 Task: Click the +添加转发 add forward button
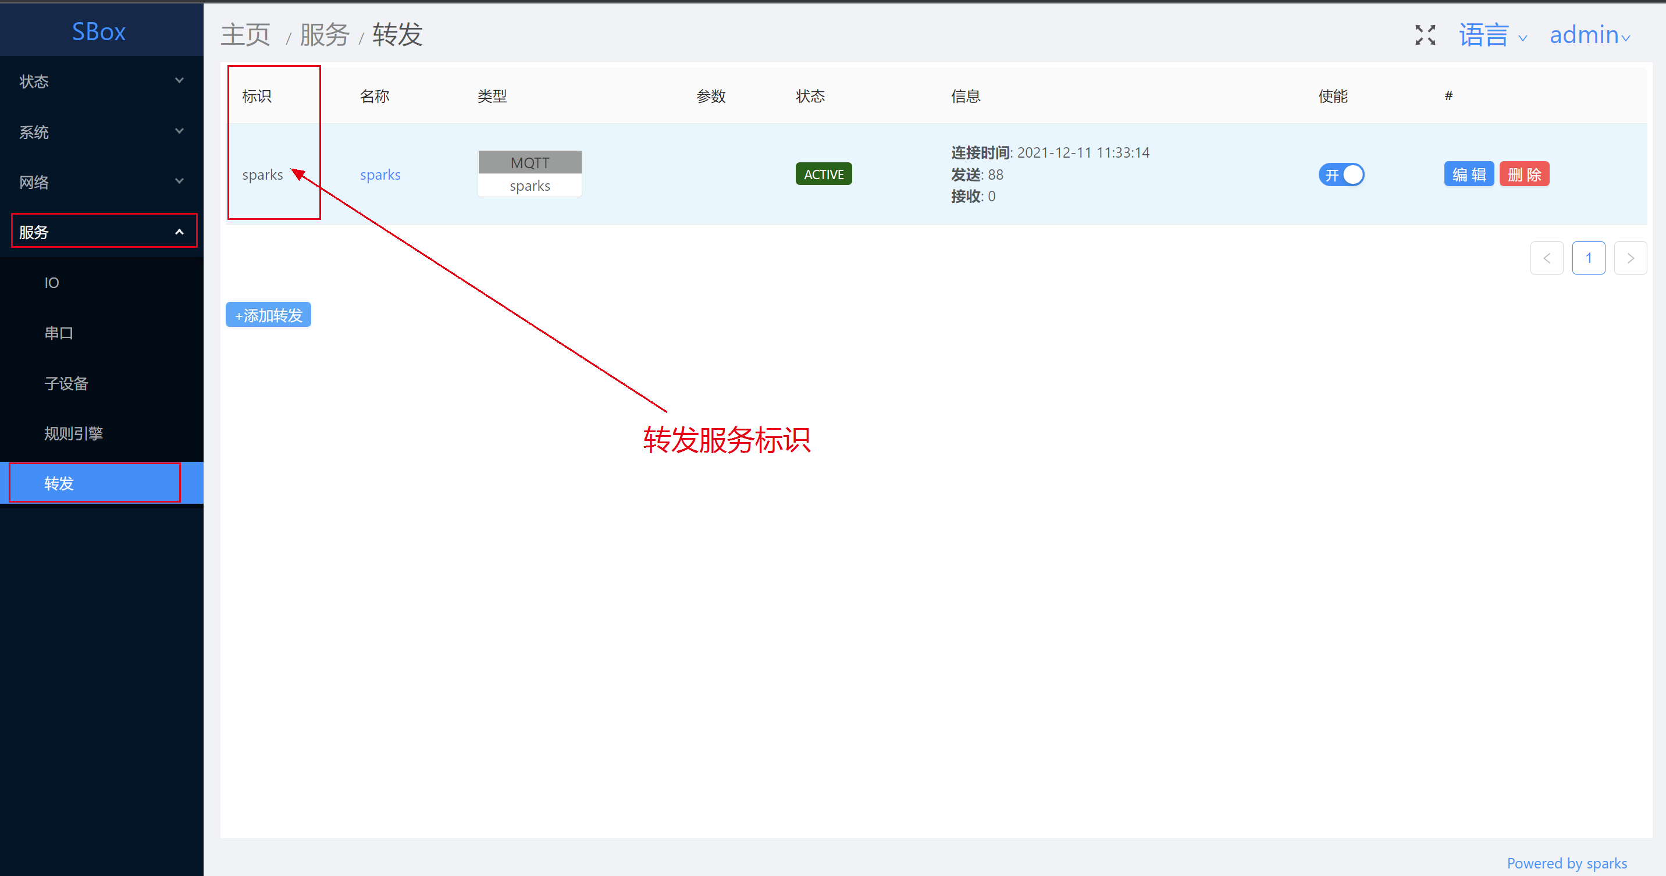coord(268,315)
